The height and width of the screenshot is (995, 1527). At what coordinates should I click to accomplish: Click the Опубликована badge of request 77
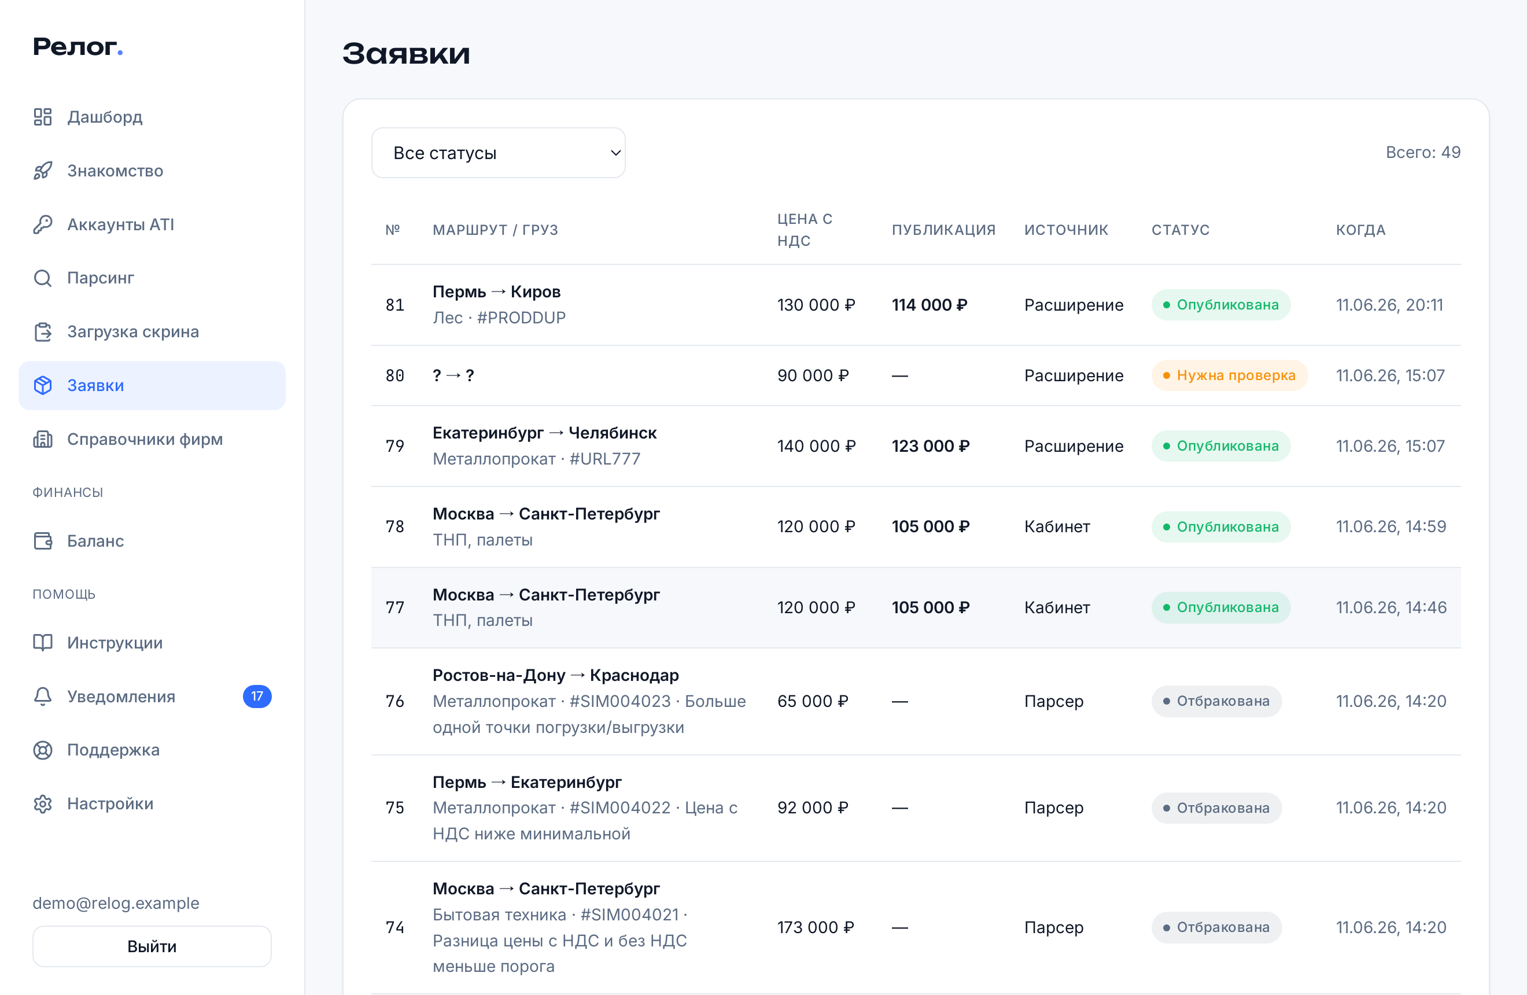click(x=1221, y=607)
